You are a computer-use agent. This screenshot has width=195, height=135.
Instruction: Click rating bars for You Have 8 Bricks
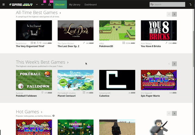[x=175, y=43]
